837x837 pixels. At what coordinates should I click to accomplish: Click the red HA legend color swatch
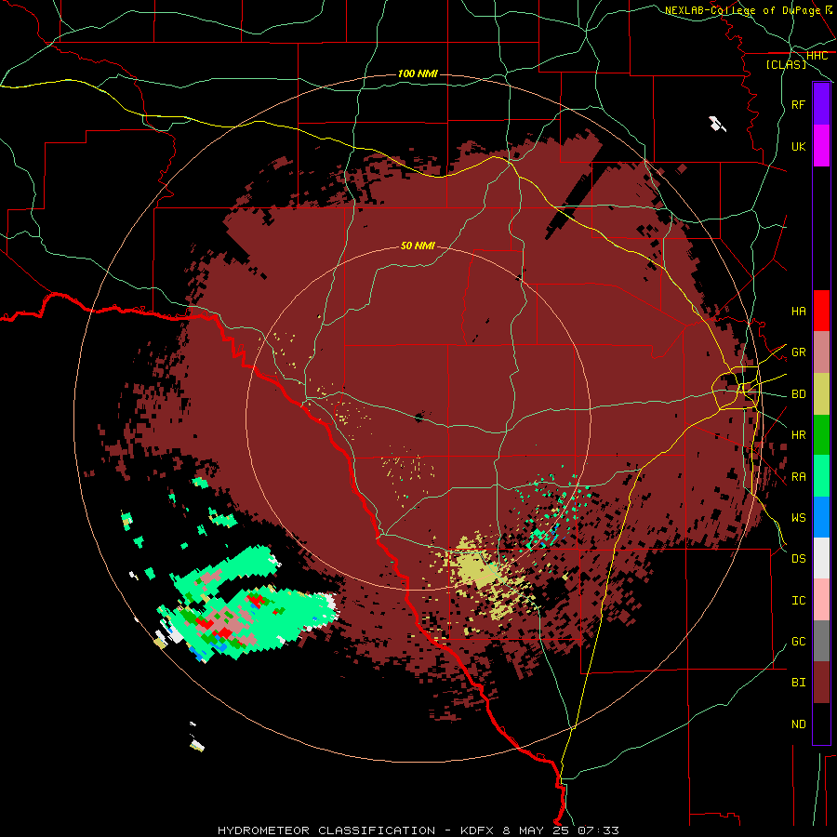pyautogui.click(x=821, y=311)
